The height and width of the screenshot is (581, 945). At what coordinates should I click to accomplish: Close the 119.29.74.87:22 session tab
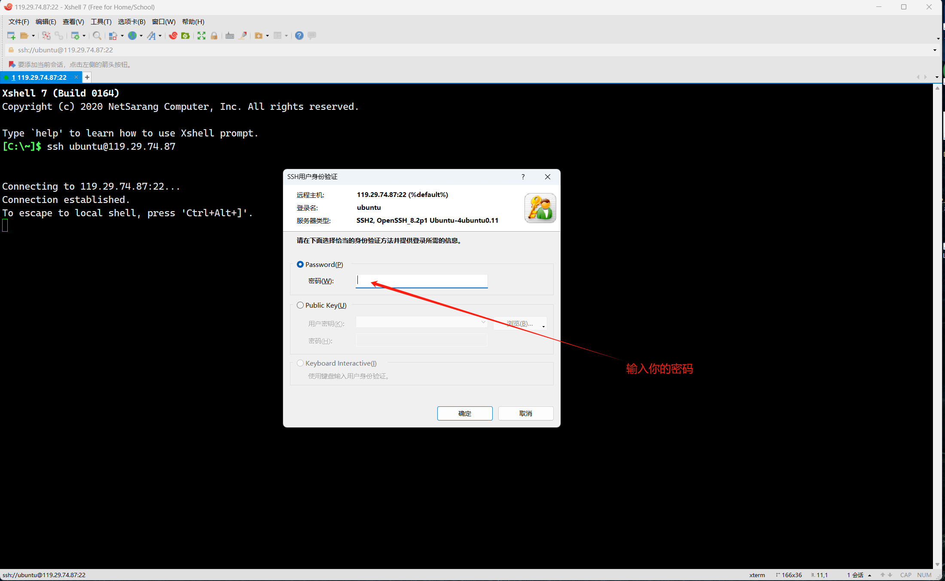(76, 77)
